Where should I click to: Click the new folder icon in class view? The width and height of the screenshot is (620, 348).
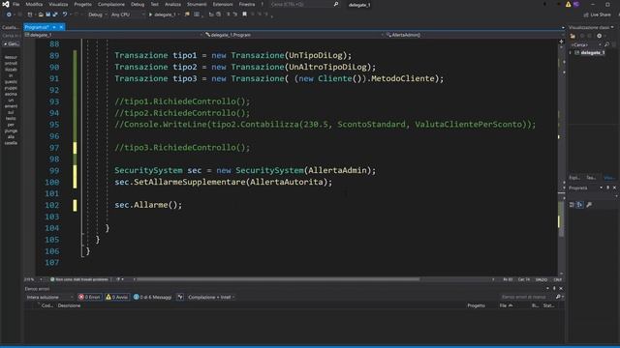tap(573, 36)
